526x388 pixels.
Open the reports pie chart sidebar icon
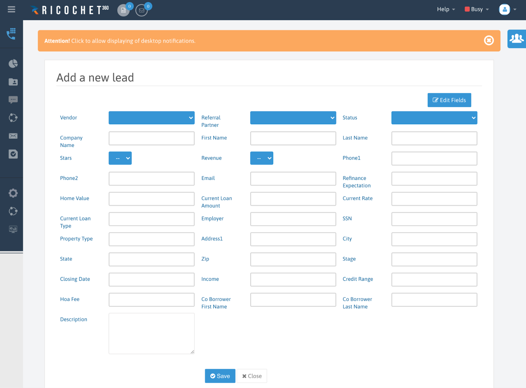[x=12, y=64]
